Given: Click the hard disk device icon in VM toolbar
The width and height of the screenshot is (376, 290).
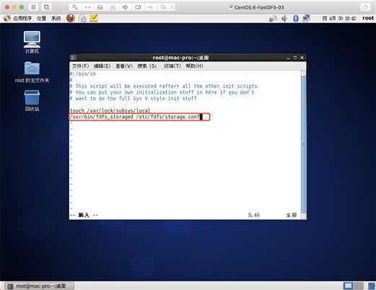Looking at the screenshot, I should pyautogui.click(x=100, y=7).
